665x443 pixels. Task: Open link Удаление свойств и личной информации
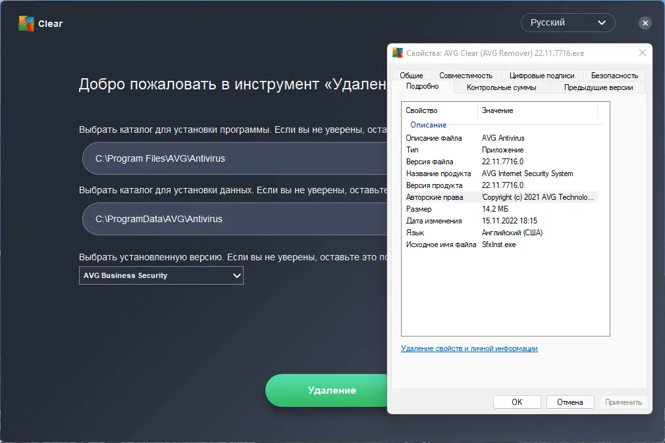[469, 348]
